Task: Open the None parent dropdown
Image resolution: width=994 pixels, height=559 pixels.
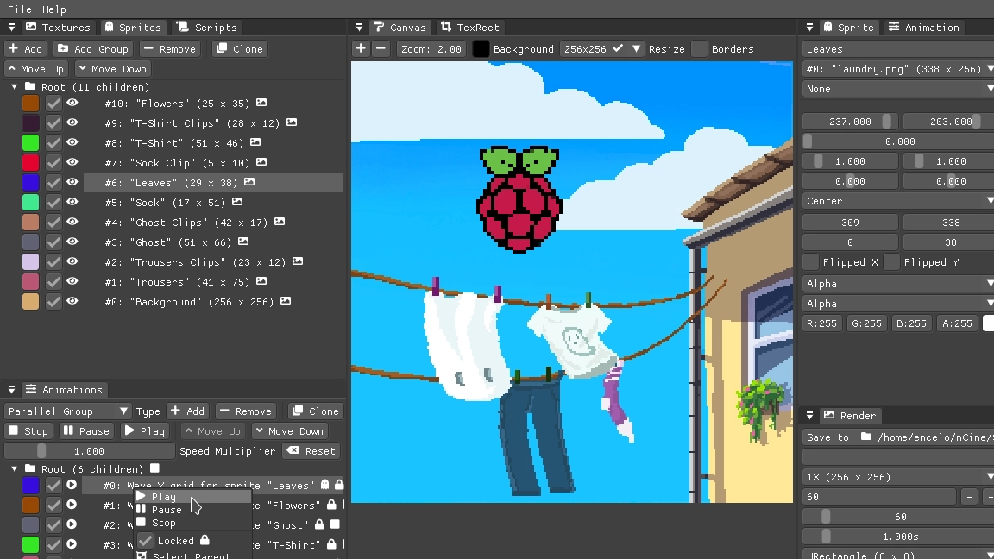Action: (898, 89)
